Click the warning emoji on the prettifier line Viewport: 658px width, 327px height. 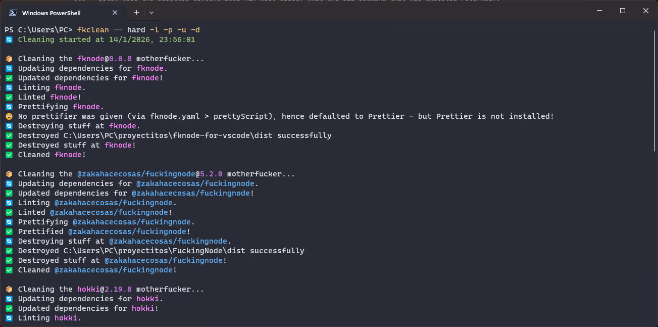click(9, 116)
